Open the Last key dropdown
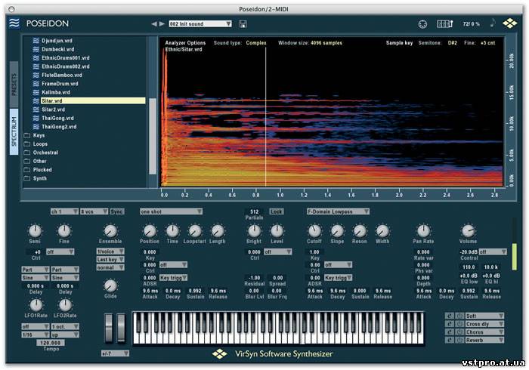The image size is (529, 370). (x=110, y=260)
